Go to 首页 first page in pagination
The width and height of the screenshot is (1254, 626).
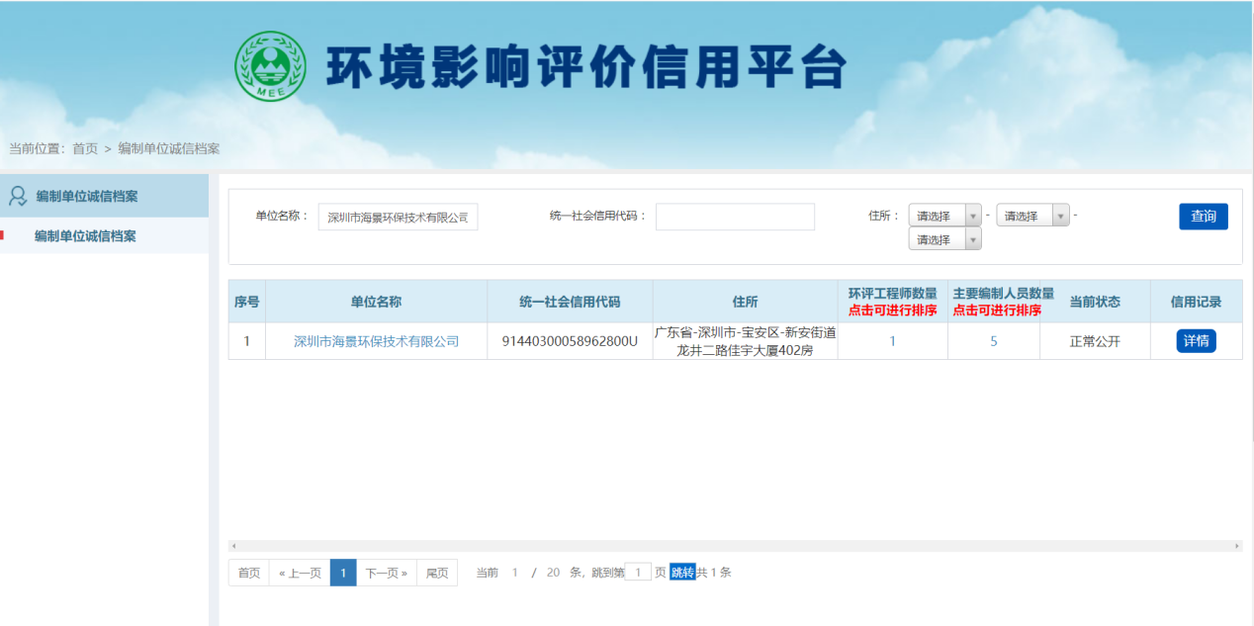tap(249, 573)
